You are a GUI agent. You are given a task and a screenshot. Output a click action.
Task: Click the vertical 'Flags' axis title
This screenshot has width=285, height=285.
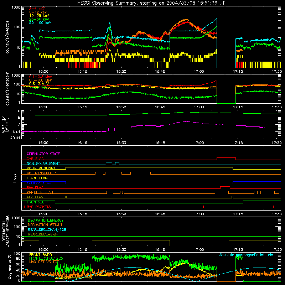click(x=15, y=178)
